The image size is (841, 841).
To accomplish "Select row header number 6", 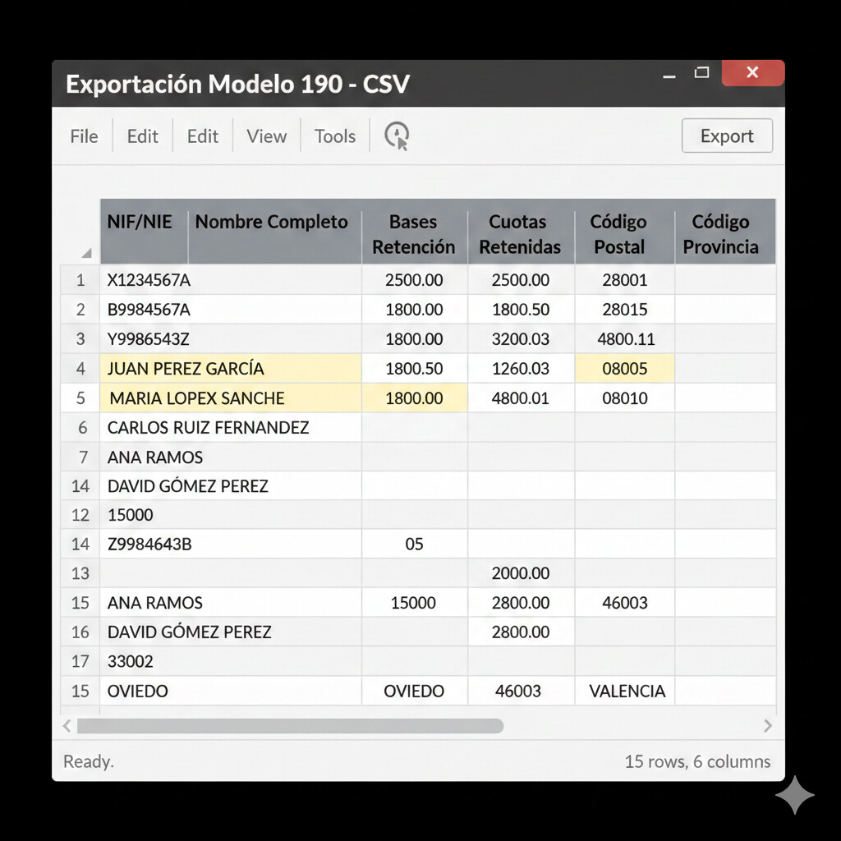I will click(x=80, y=427).
